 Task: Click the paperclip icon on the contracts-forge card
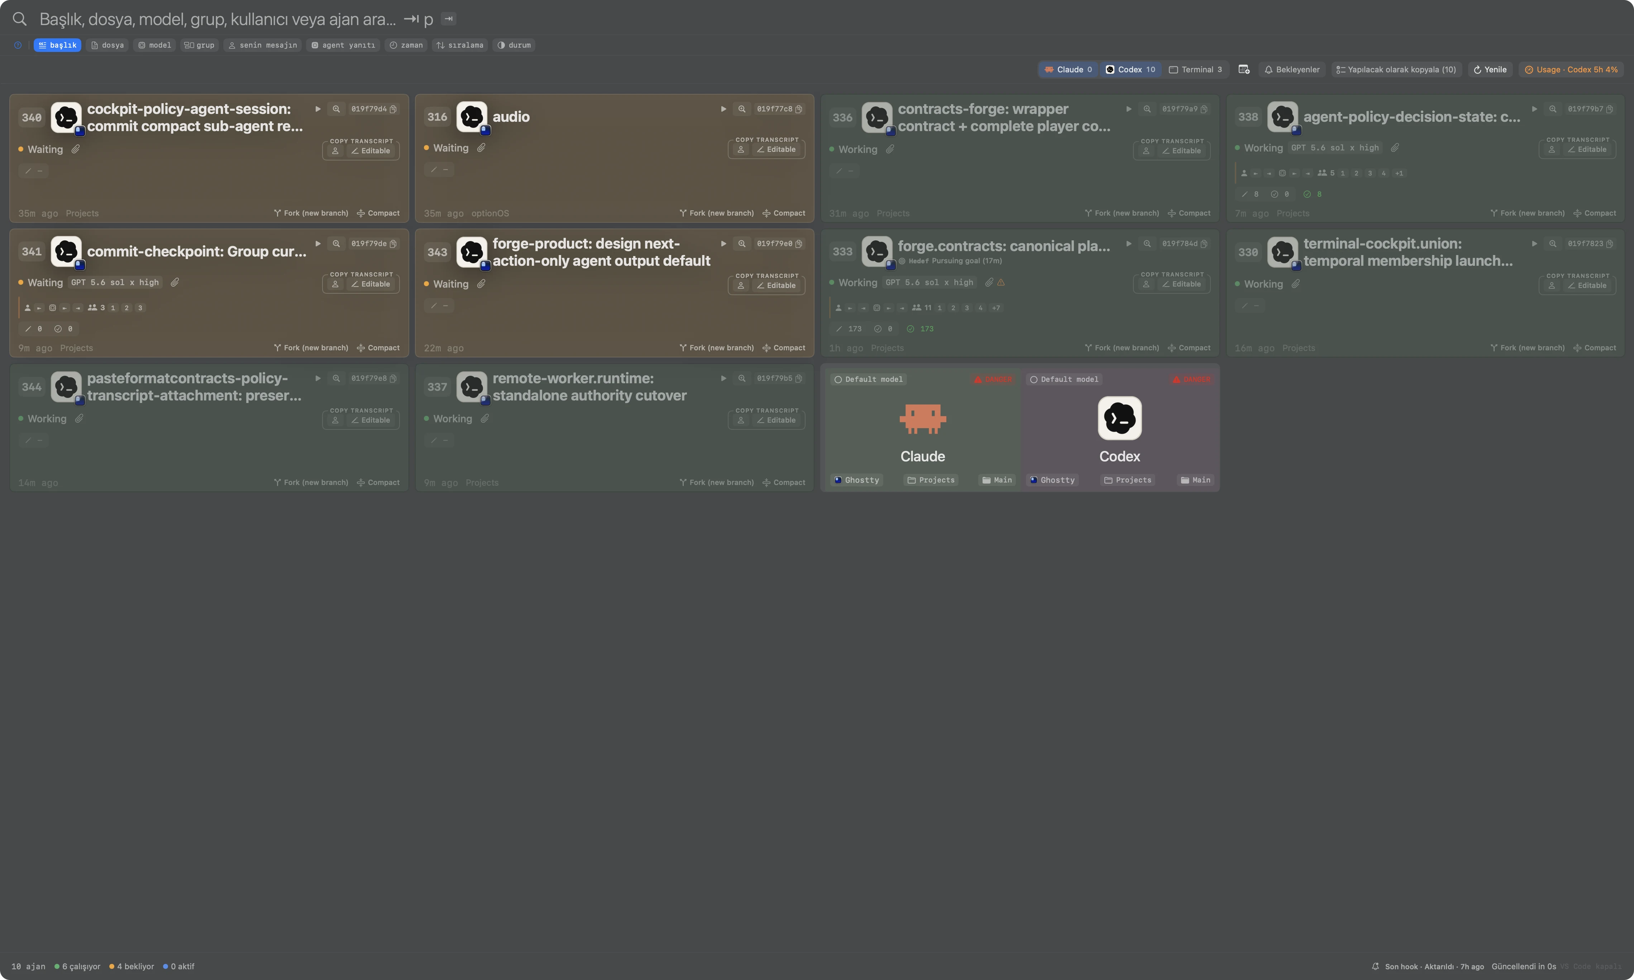coord(890,149)
